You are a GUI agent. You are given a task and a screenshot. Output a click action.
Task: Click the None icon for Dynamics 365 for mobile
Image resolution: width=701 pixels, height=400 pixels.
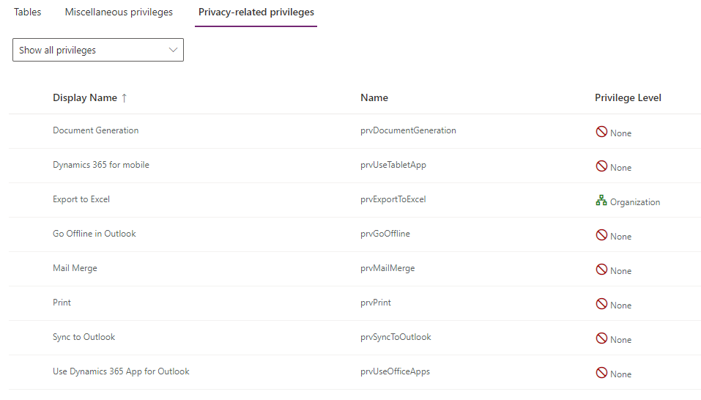click(601, 167)
